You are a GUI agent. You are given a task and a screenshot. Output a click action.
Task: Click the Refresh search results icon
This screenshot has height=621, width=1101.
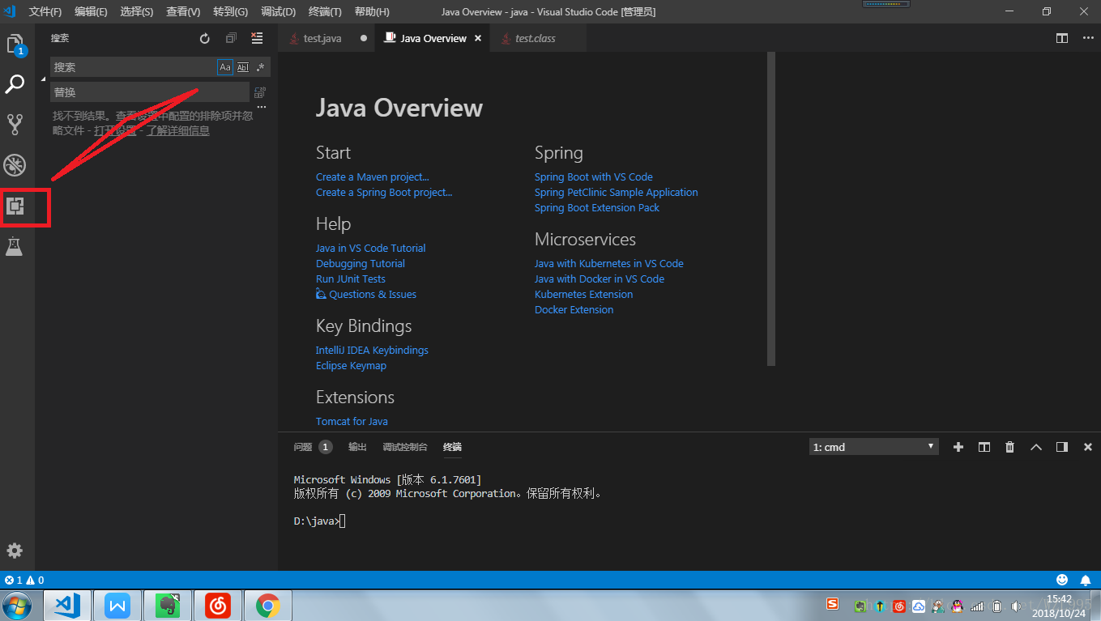pyautogui.click(x=204, y=38)
